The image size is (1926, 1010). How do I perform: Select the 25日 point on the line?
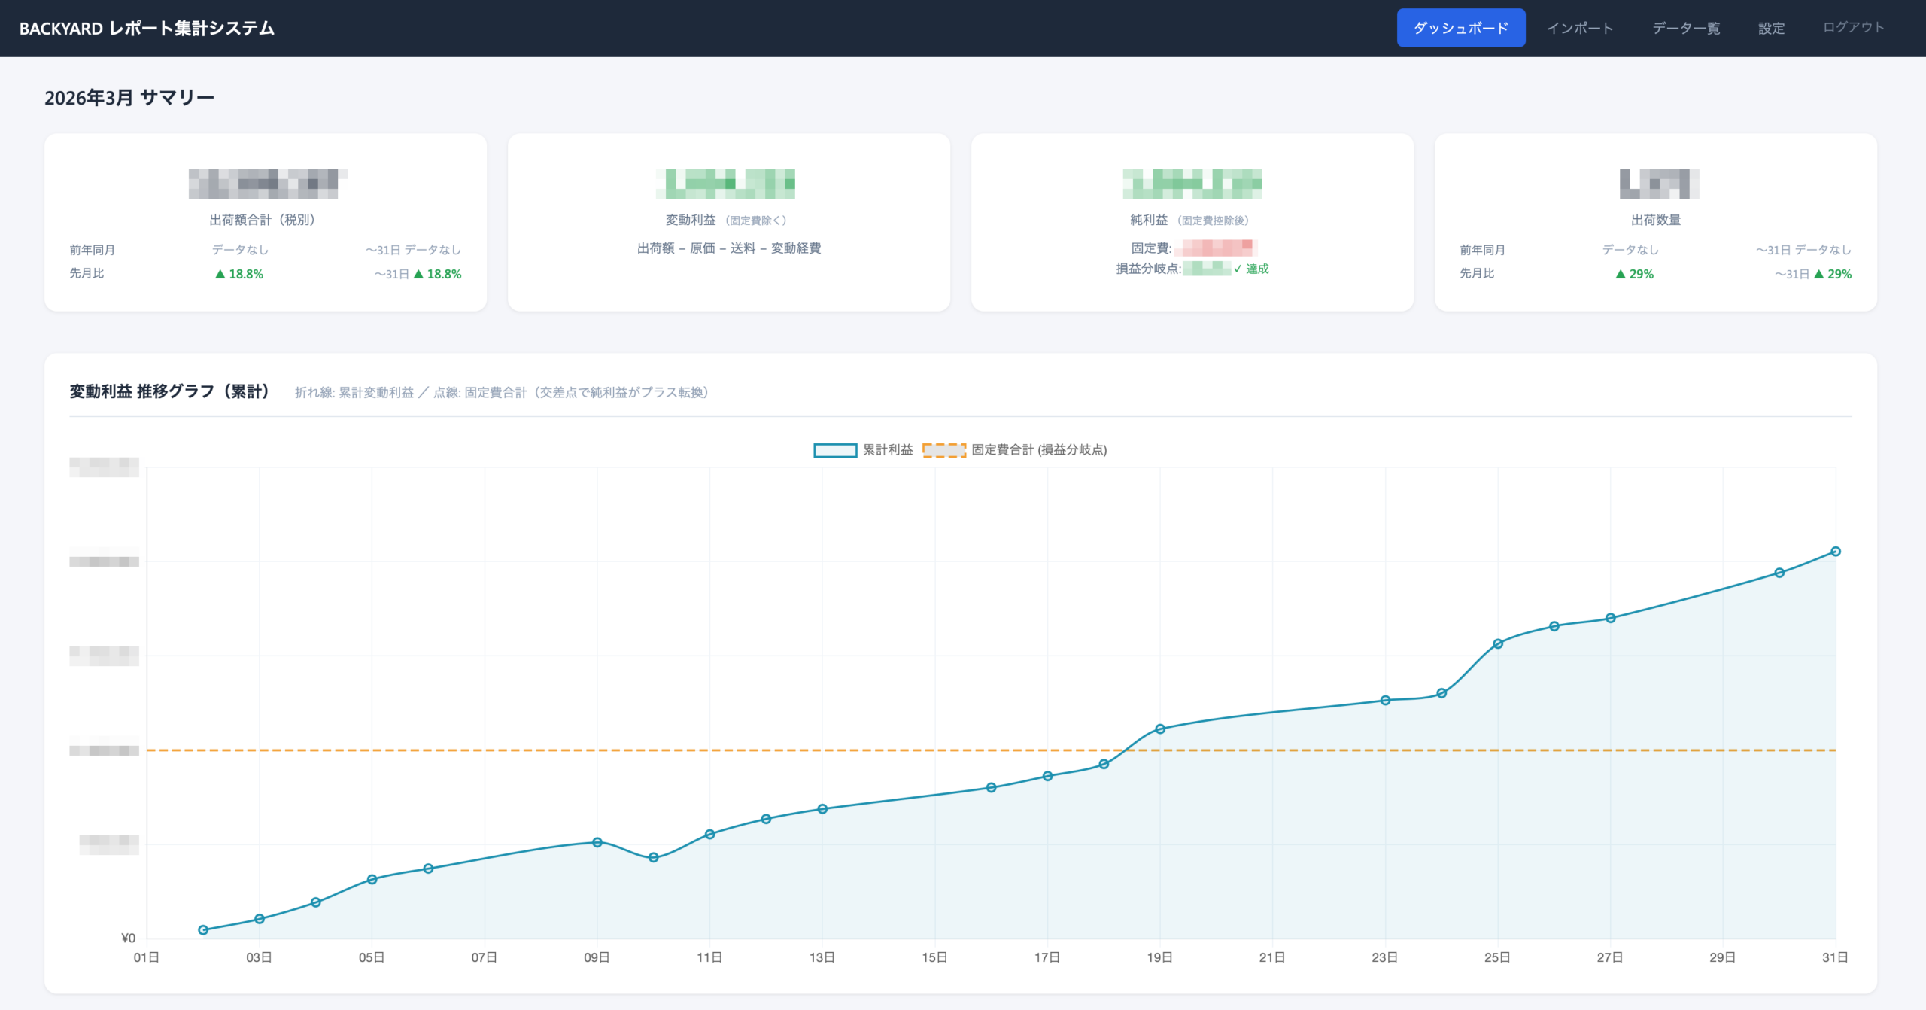point(1497,643)
